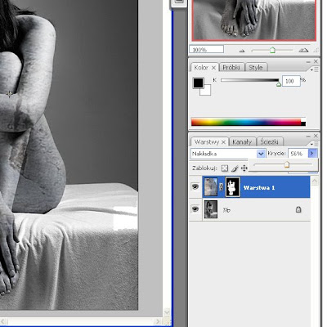Click the Warstwa 1 mask link icon
This screenshot has width=327, height=327.
[x=222, y=187]
